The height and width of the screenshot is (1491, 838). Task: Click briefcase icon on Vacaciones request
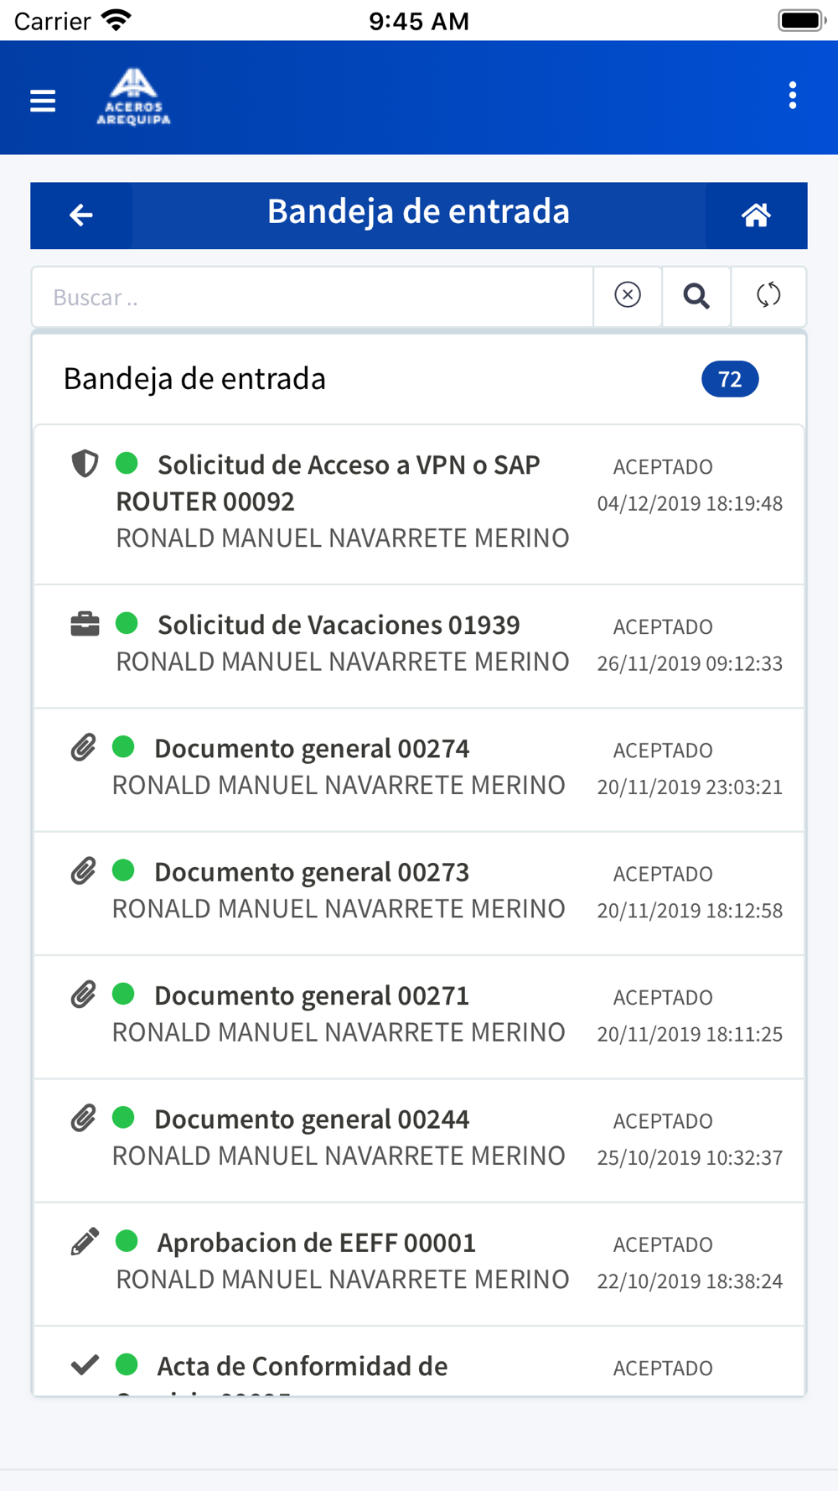pos(85,624)
